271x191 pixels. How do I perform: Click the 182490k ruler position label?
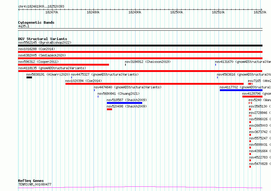tap(135, 12)
